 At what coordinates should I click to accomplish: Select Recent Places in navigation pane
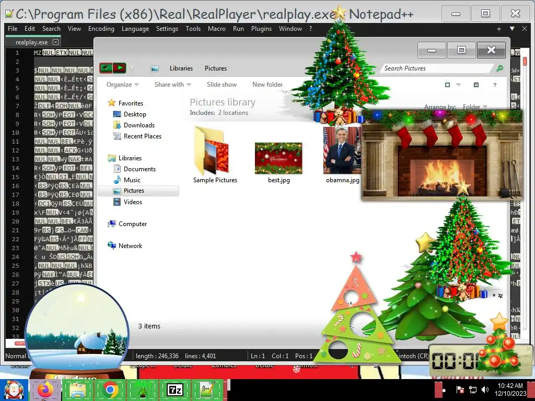click(142, 136)
